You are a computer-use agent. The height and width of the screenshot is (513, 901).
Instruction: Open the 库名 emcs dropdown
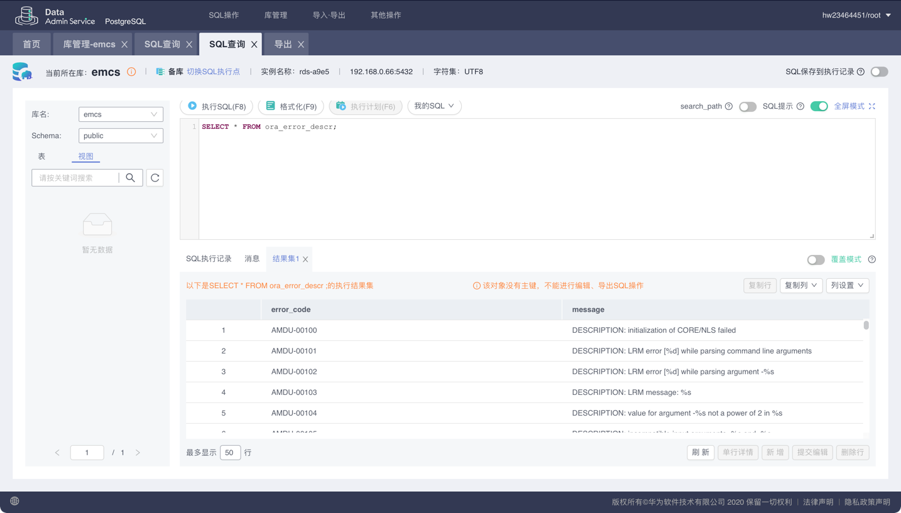coord(121,114)
